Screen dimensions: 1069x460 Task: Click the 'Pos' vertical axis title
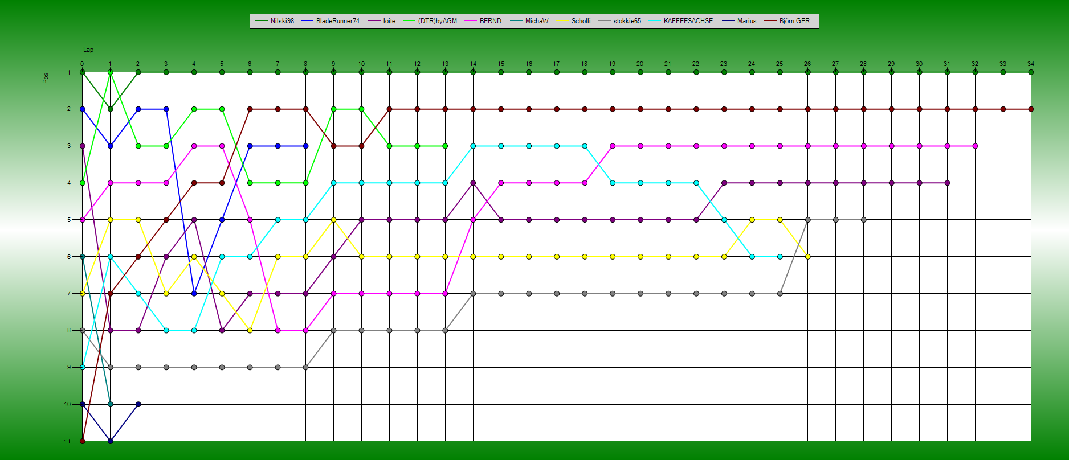point(46,77)
